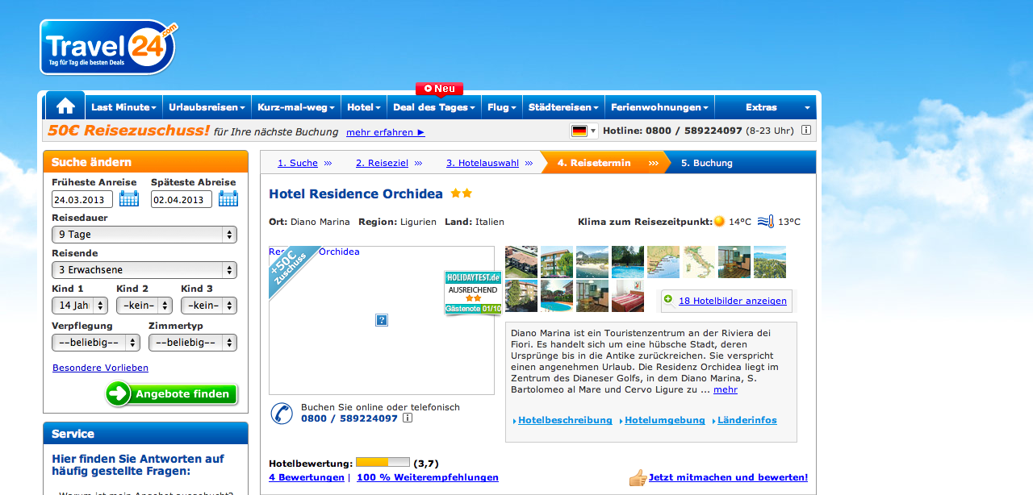Select the first hotel thumbnail image

[521, 262]
